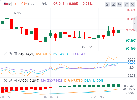Click the latest green weekly candlestick
Screen dimensions: 137x100
coord(118,32)
